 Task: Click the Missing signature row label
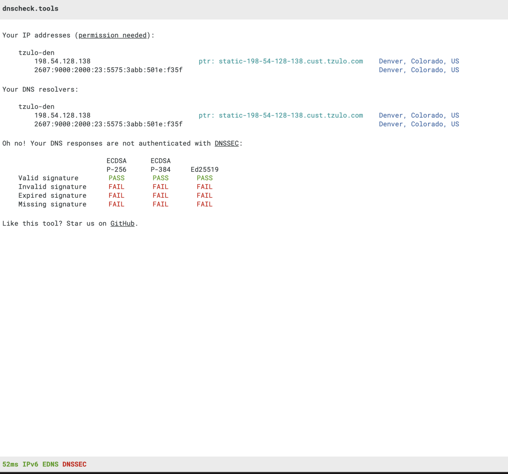click(52, 204)
